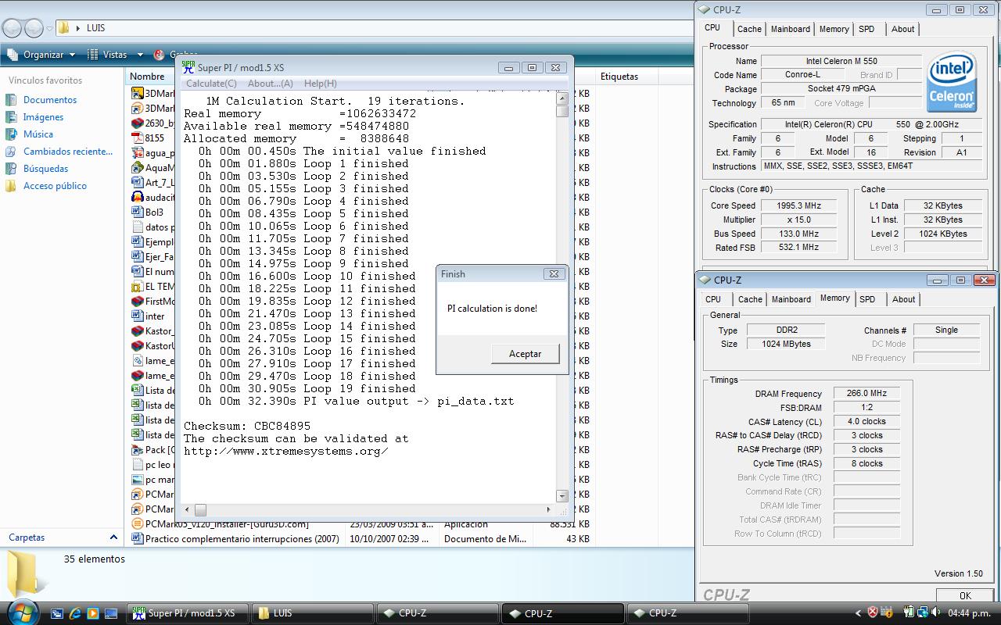
Task: Open recent pages dropdown beside navigation arrows
Action: 49,29
